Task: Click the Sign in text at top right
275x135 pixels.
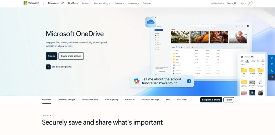Action: (243, 3)
